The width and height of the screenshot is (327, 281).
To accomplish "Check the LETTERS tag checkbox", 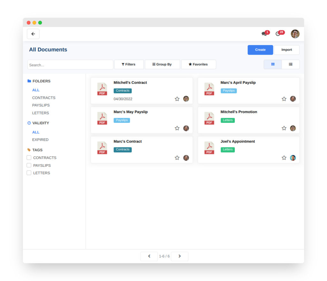I will [29, 173].
